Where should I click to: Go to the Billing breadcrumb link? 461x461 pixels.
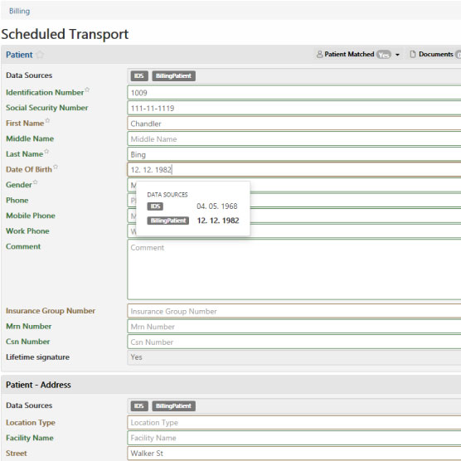tap(19, 11)
